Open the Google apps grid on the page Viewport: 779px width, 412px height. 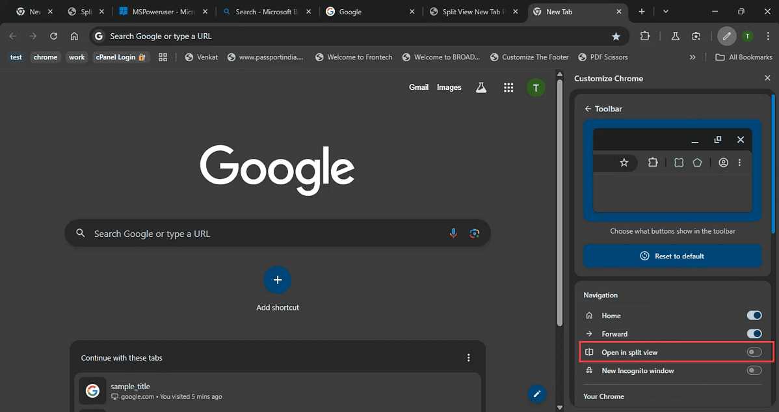tap(508, 87)
